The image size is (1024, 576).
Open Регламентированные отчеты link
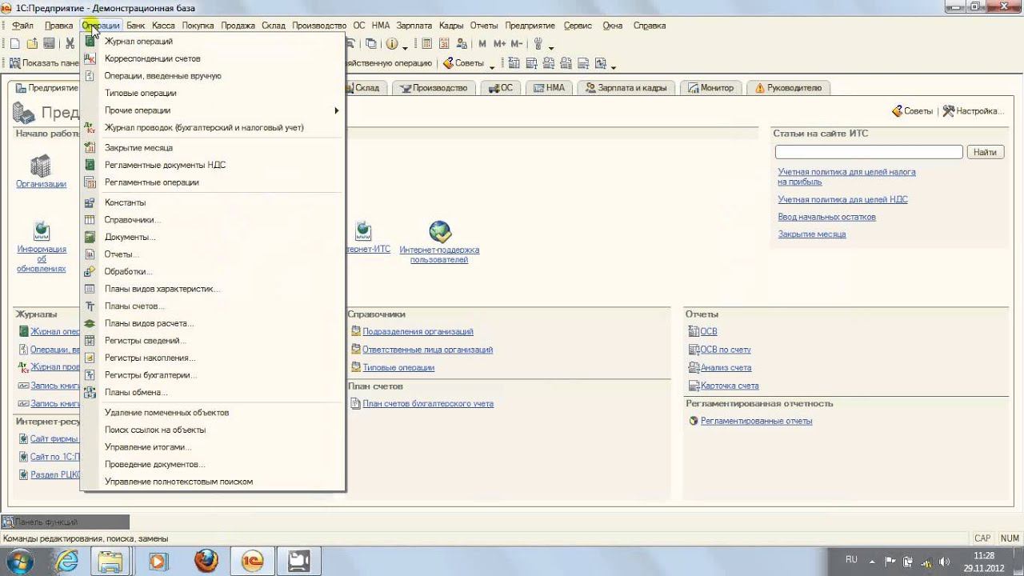[x=756, y=422]
